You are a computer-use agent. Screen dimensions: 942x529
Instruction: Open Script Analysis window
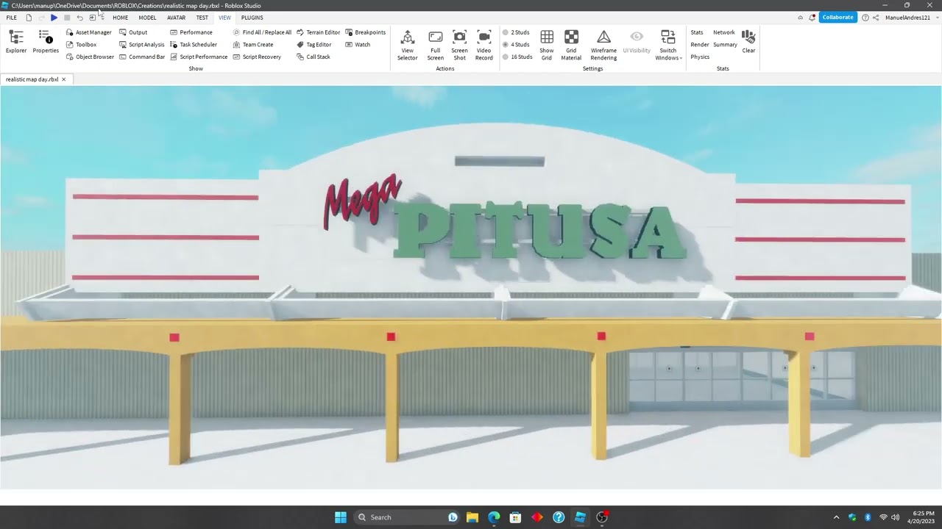(x=141, y=45)
